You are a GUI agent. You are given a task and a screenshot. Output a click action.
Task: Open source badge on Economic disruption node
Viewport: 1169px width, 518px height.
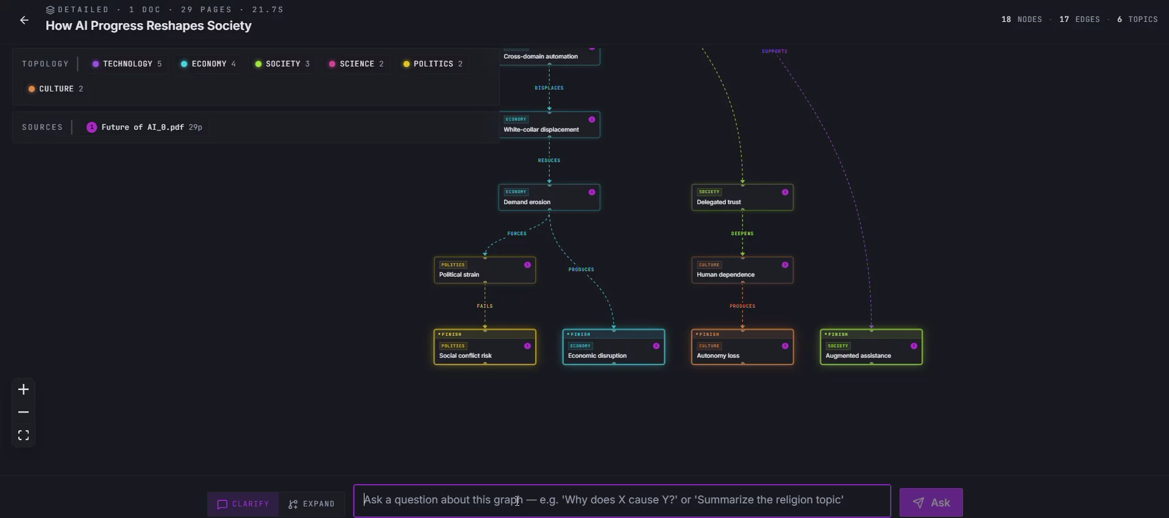point(656,346)
